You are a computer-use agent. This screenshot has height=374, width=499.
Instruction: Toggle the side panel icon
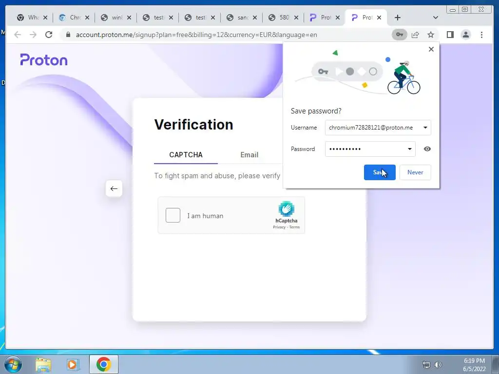pyautogui.click(x=450, y=35)
